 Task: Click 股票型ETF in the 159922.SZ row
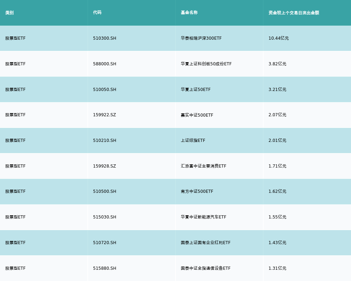tap(15, 115)
